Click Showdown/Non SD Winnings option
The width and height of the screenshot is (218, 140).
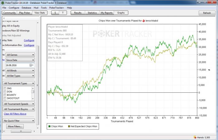click(x=16, y=30)
